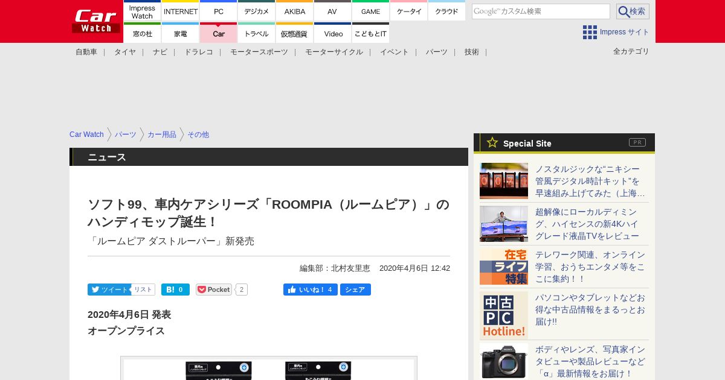Go to the 窓の杜 site tab

click(x=142, y=33)
